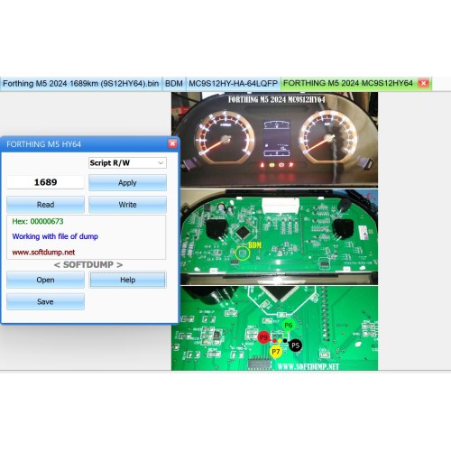This screenshot has width=451, height=451.
Task: Click the Write button
Action: tap(127, 205)
